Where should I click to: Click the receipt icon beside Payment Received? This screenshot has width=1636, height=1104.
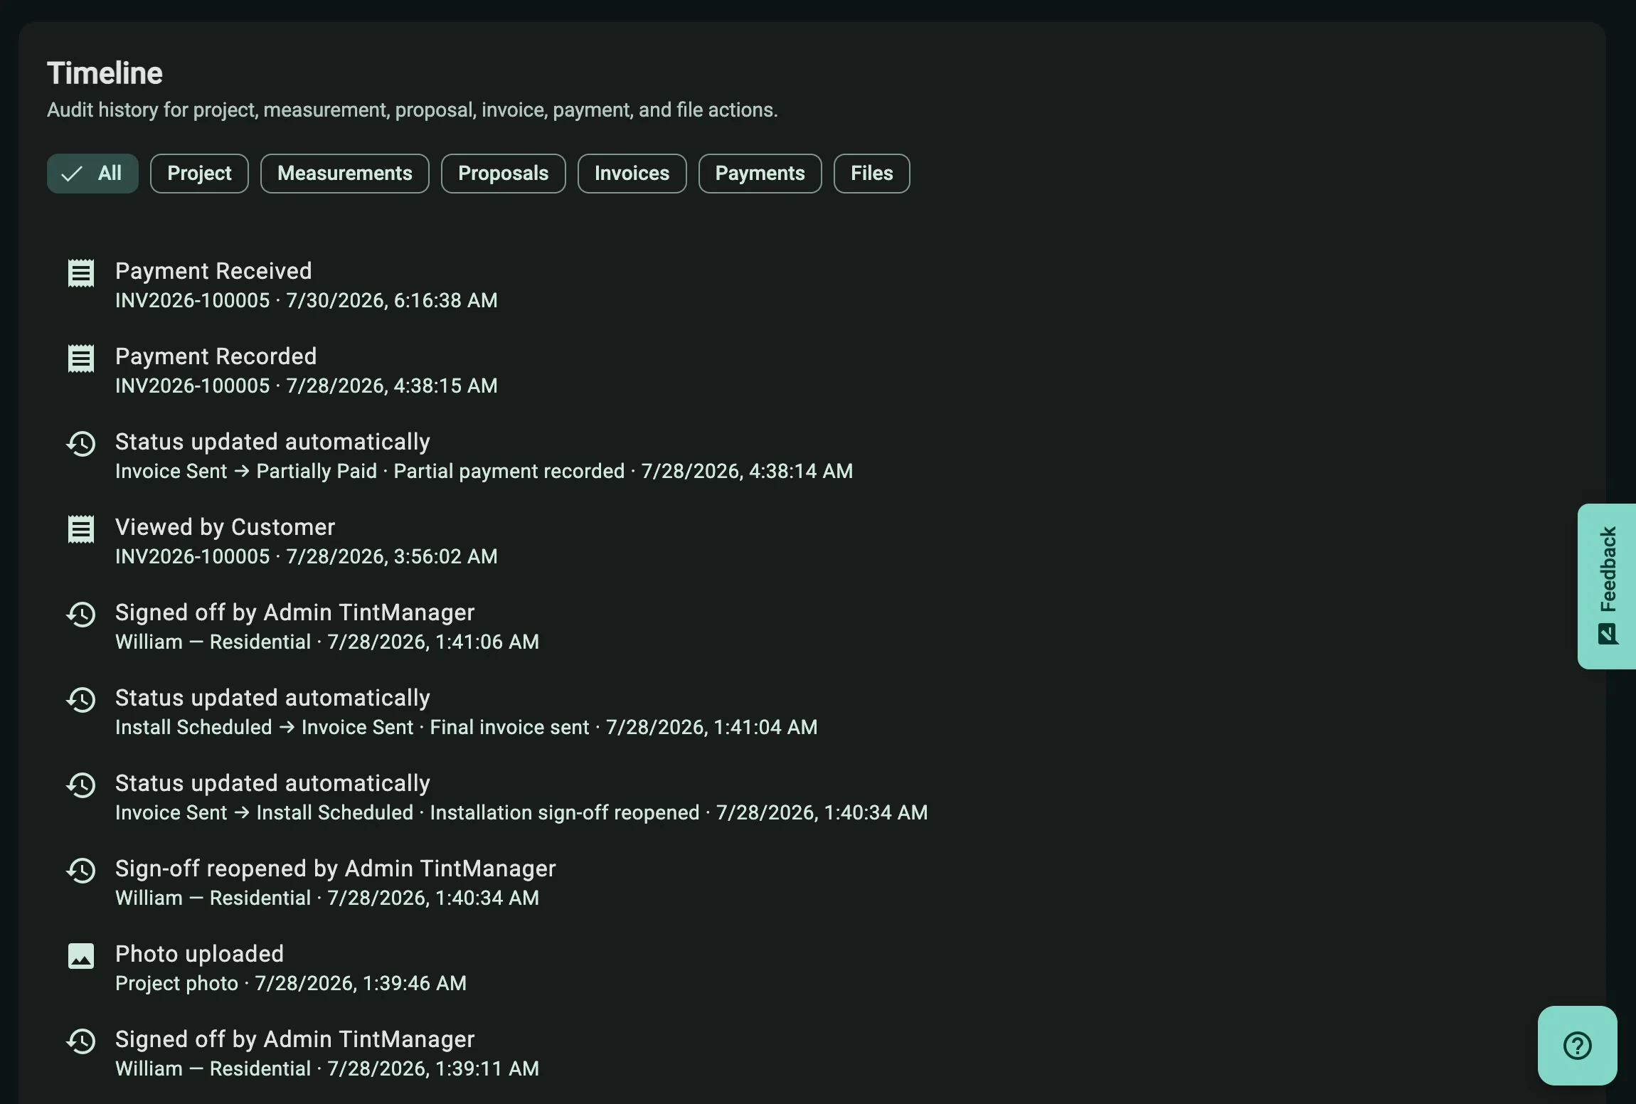click(x=81, y=273)
